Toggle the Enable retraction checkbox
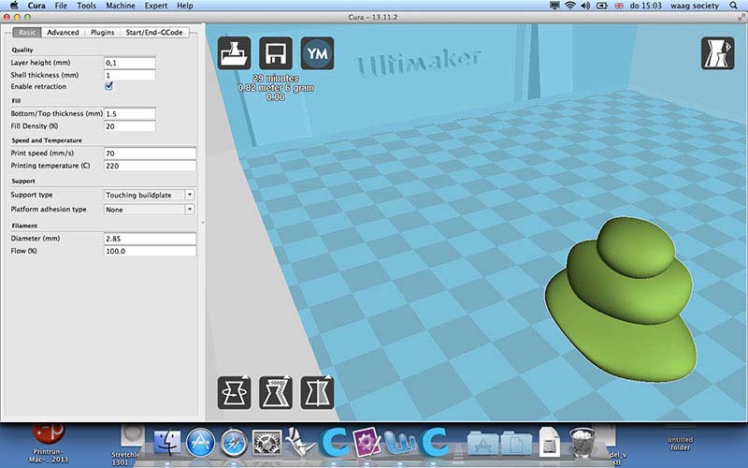748x468 pixels. (x=108, y=86)
